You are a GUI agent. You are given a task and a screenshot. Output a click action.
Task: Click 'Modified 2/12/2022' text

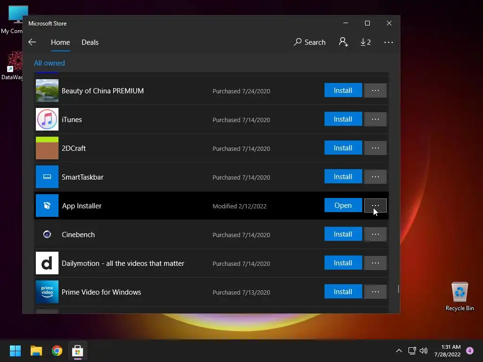pos(239,206)
